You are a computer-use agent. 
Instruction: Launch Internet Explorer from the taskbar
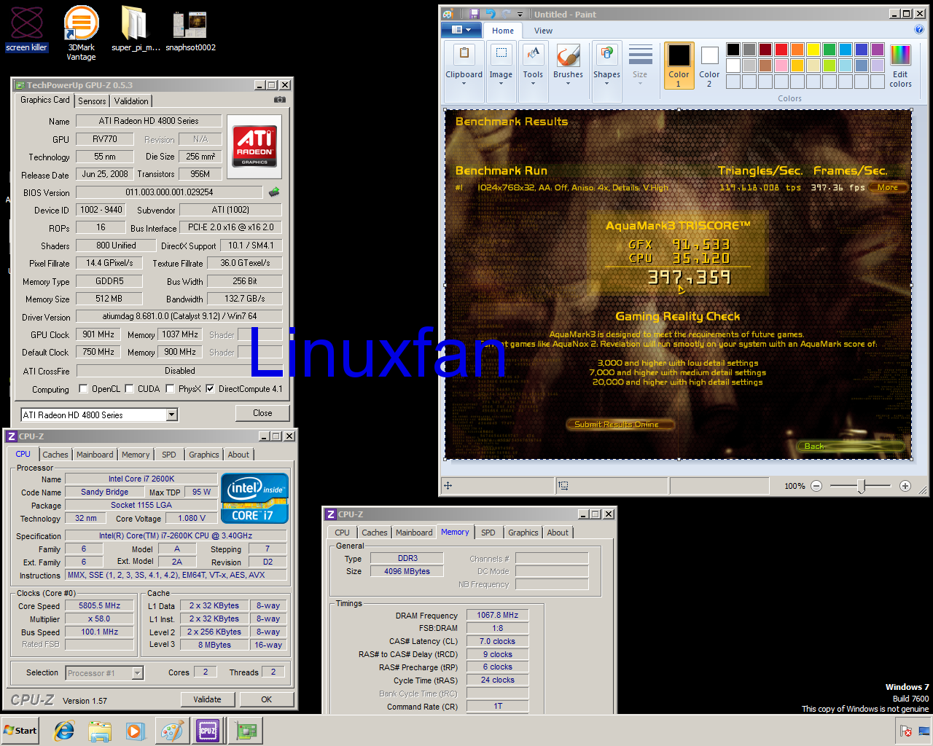click(65, 731)
